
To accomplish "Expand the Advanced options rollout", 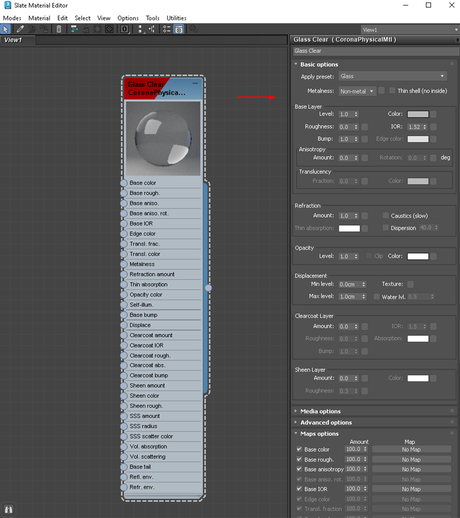I will [326, 422].
